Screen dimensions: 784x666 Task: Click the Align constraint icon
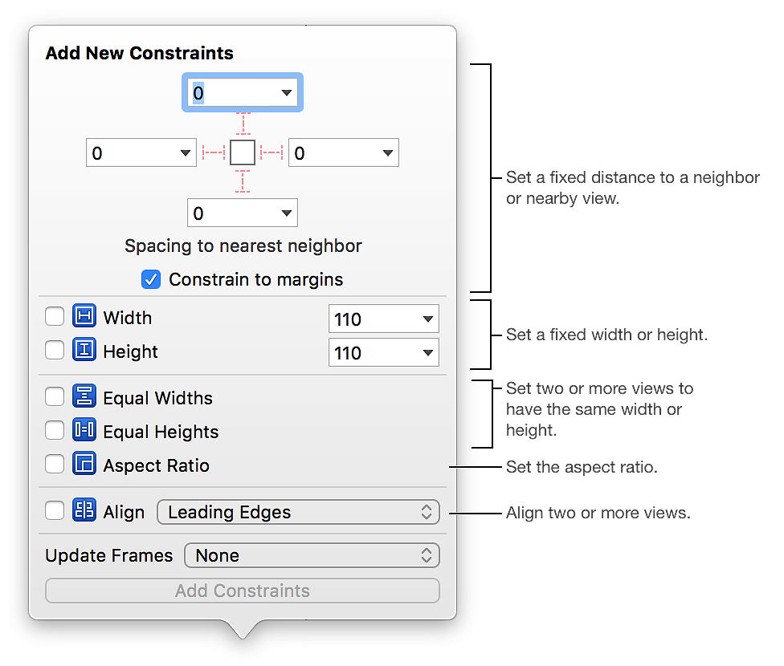[84, 510]
